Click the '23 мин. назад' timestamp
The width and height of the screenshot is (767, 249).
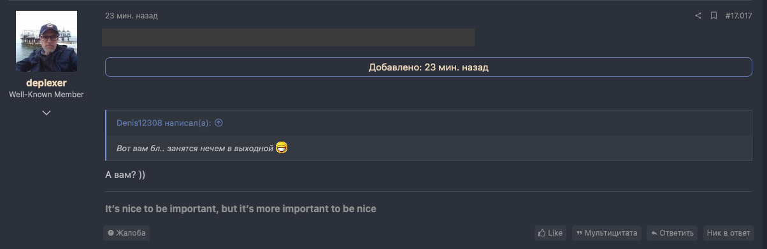tap(131, 16)
